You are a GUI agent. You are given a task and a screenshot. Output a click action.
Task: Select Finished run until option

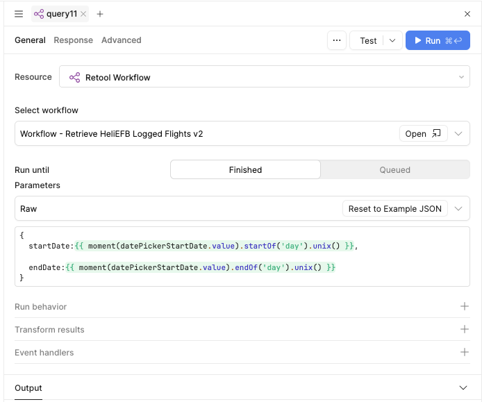click(x=245, y=170)
